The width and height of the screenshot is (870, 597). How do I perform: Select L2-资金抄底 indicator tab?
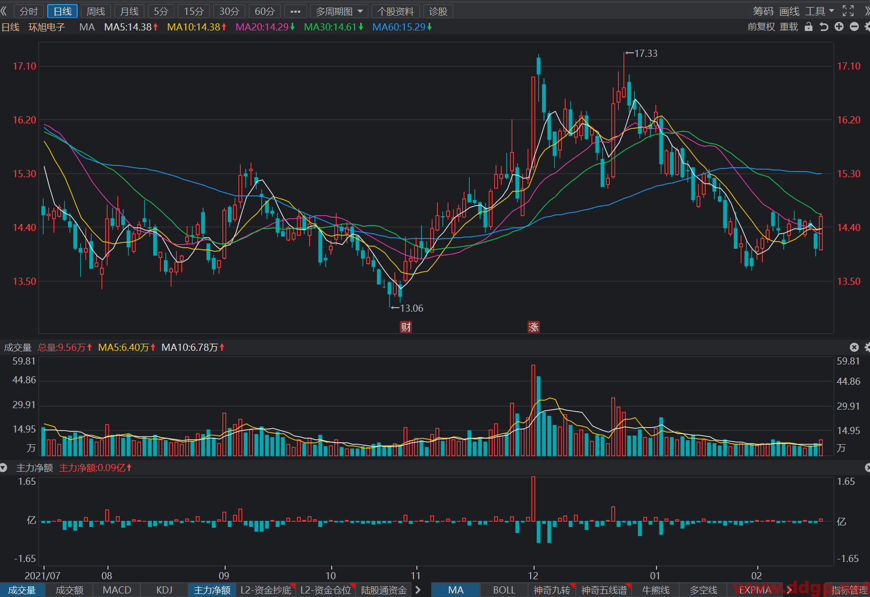[266, 590]
